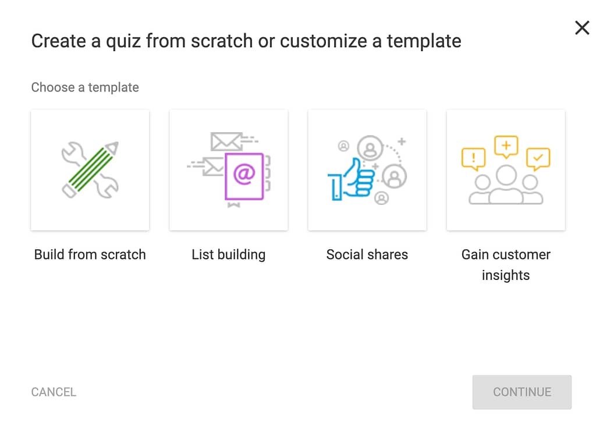Click the Choose a template heading

pyautogui.click(x=85, y=87)
